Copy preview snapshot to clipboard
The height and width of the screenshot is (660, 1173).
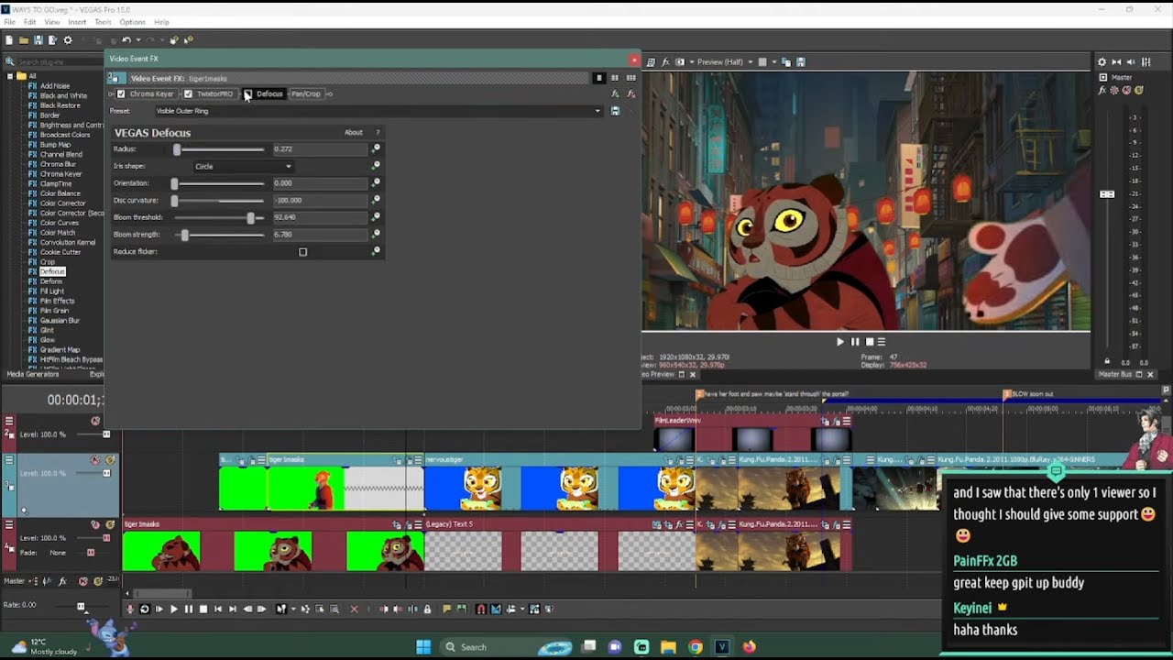tap(786, 62)
